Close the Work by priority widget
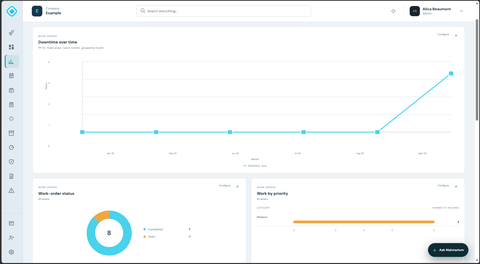The height and width of the screenshot is (264, 480). 456,187
